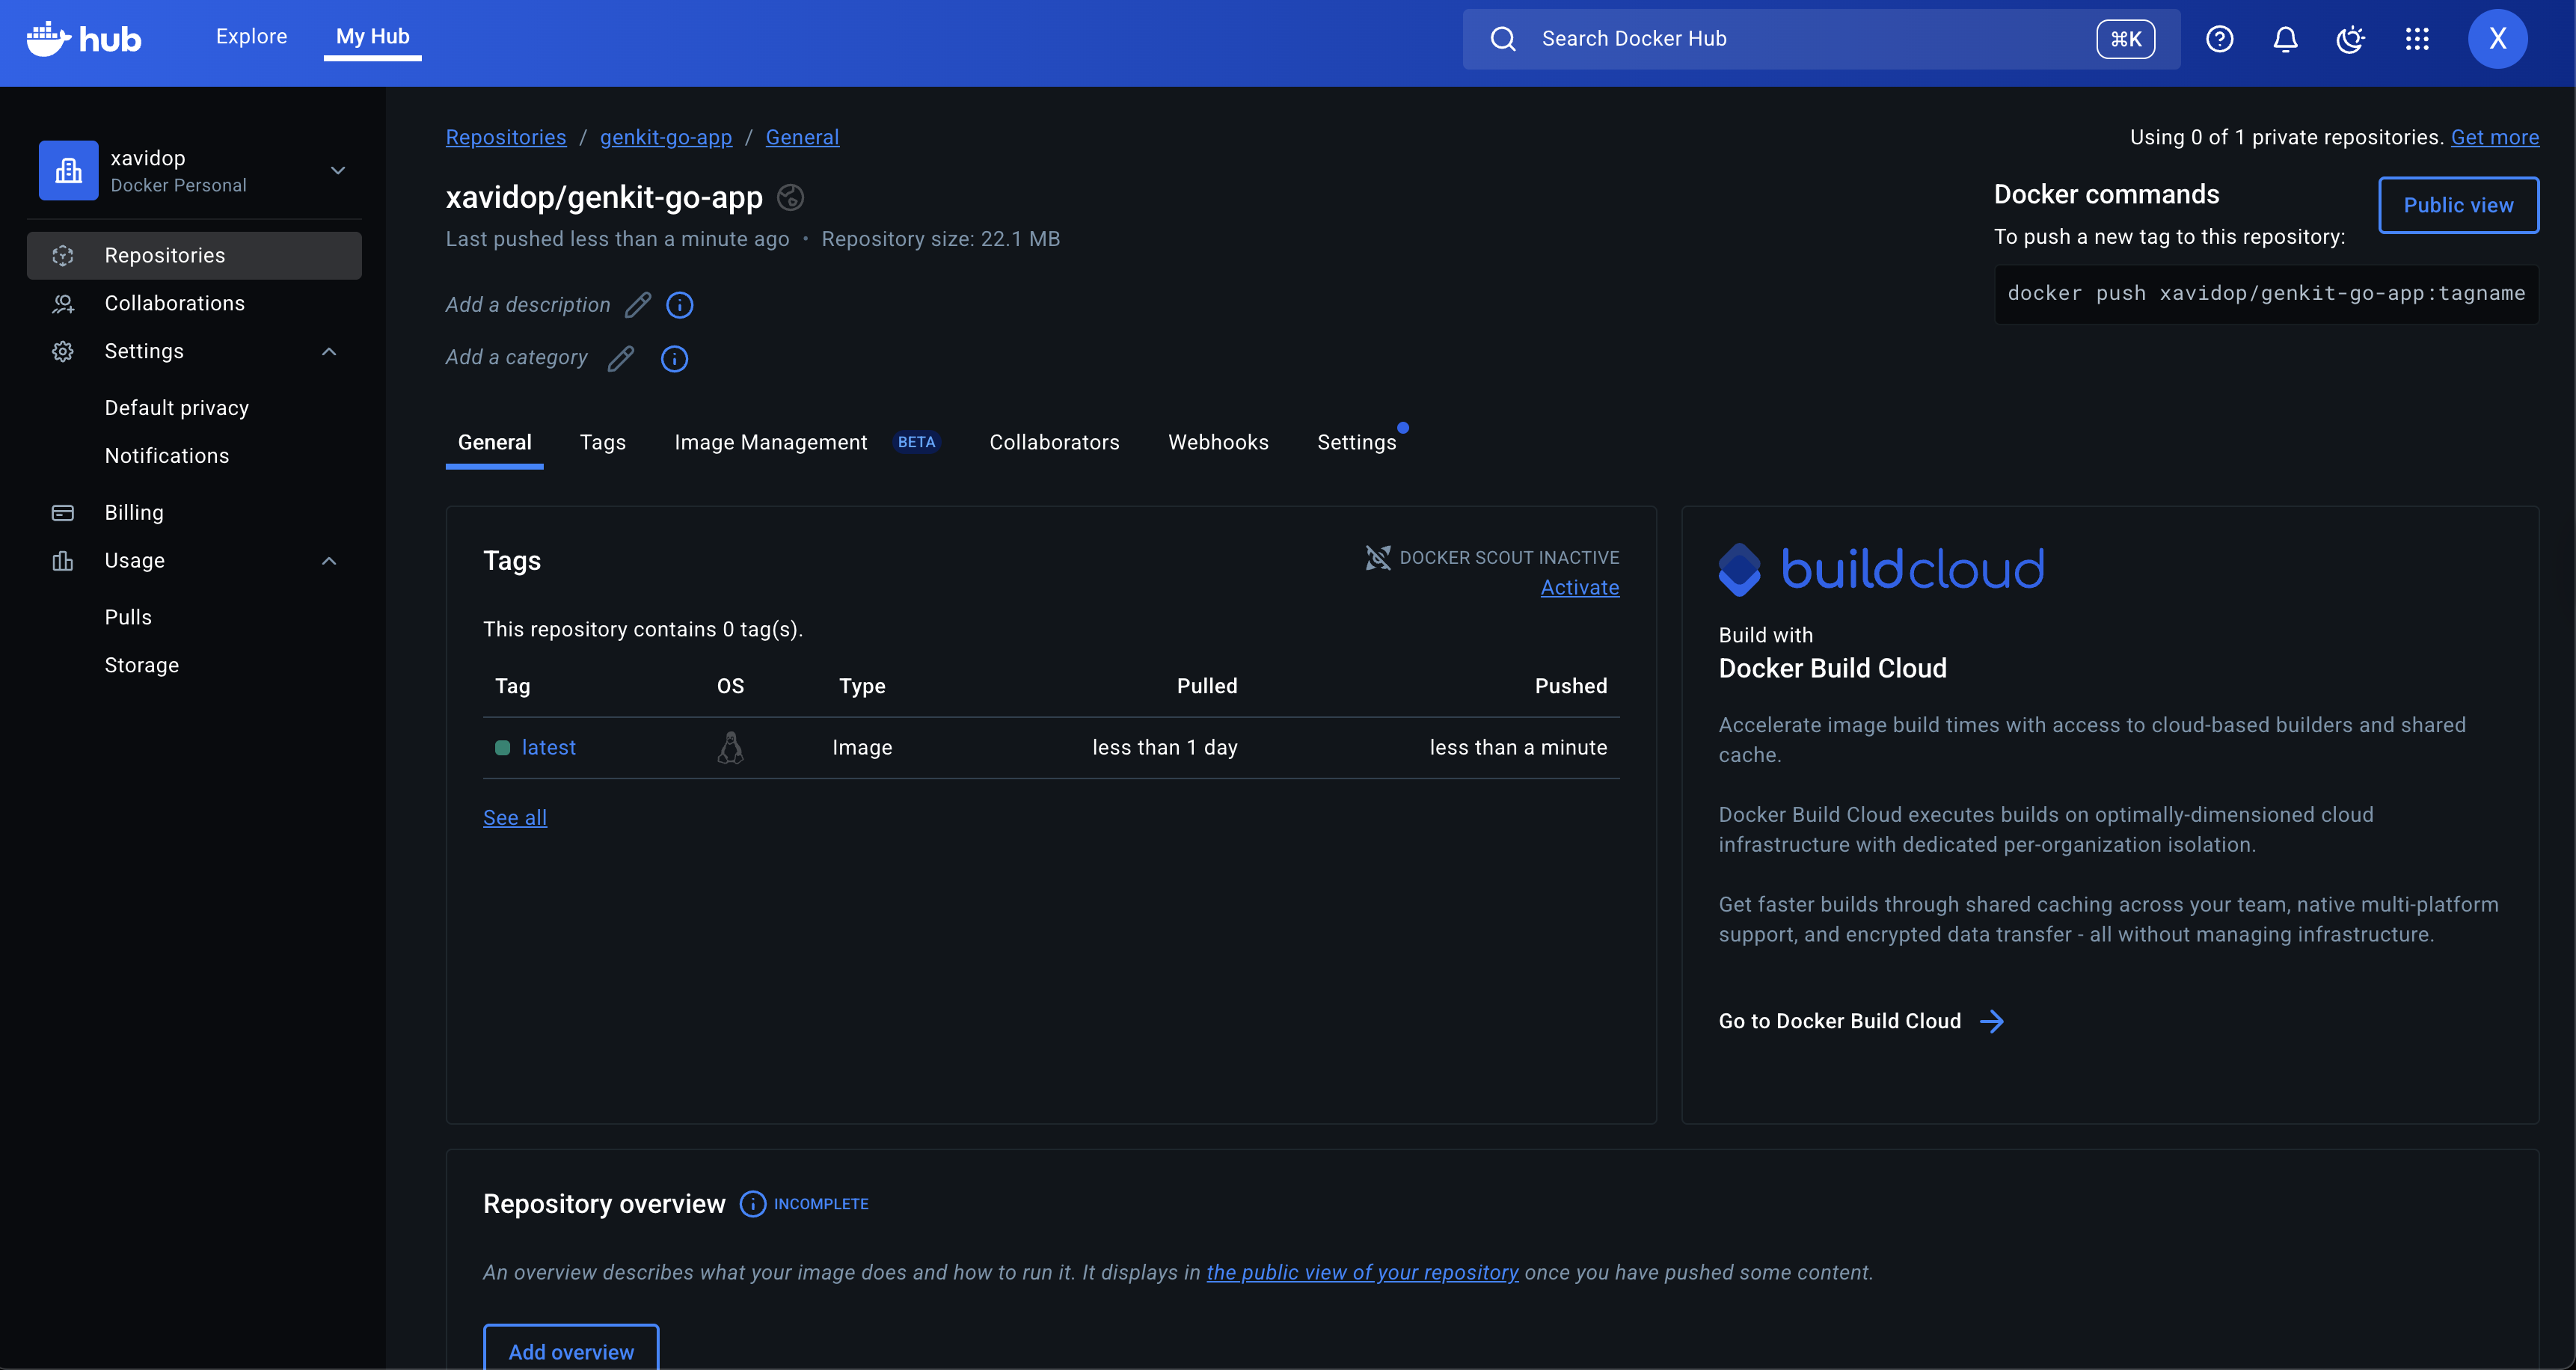Click the BETA badge on Image Management

coord(916,442)
